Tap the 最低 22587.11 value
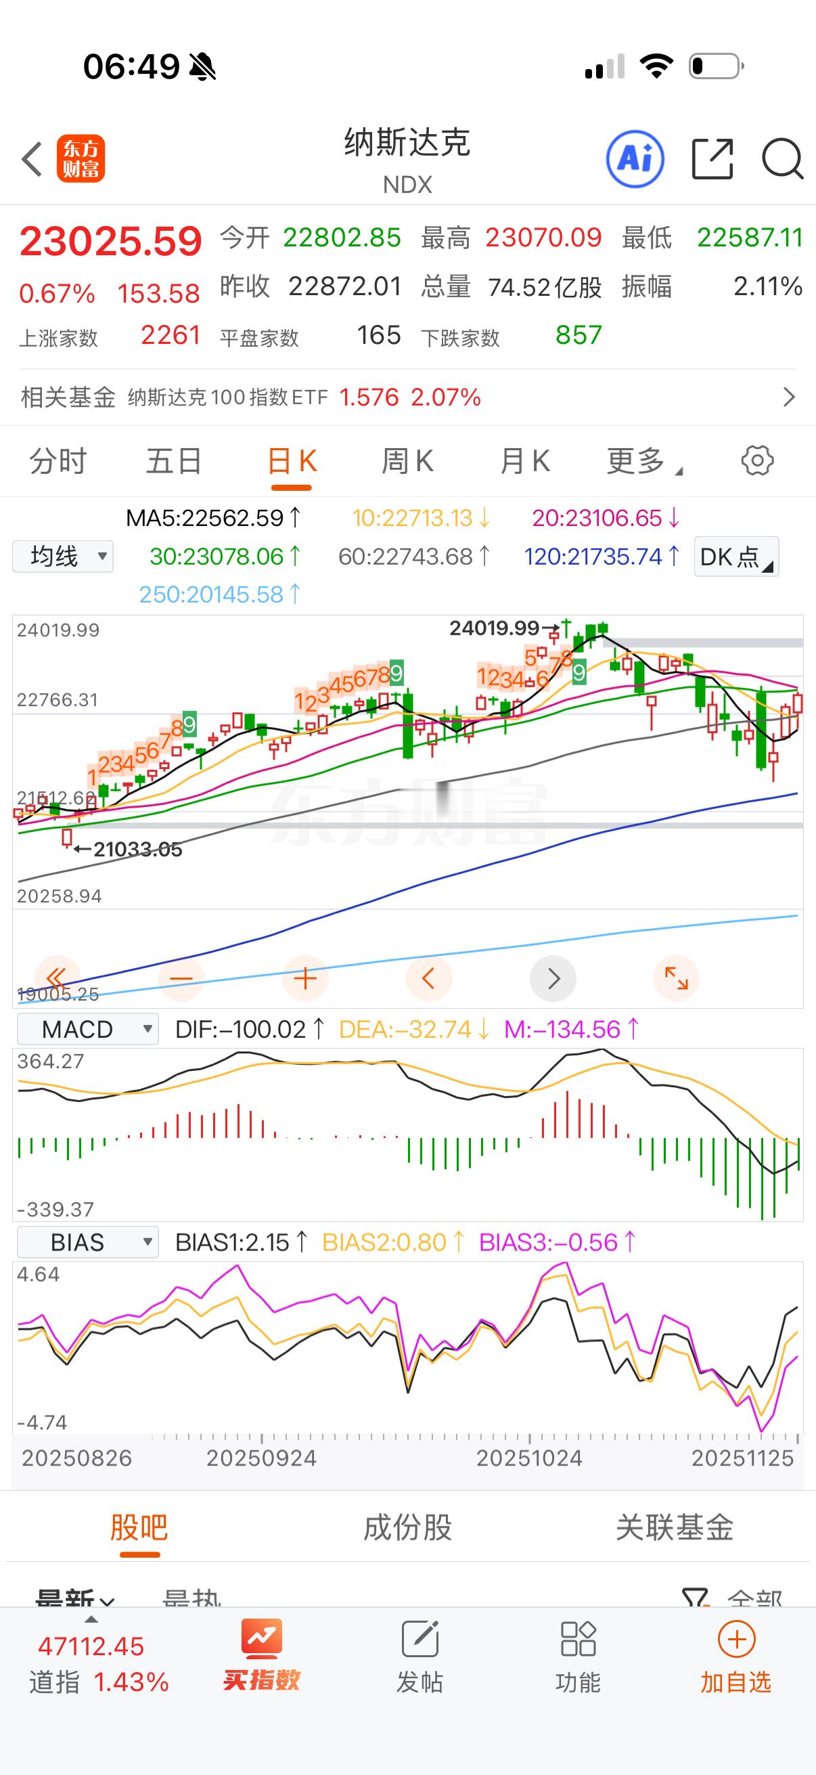This screenshot has width=816, height=1775. click(x=750, y=238)
